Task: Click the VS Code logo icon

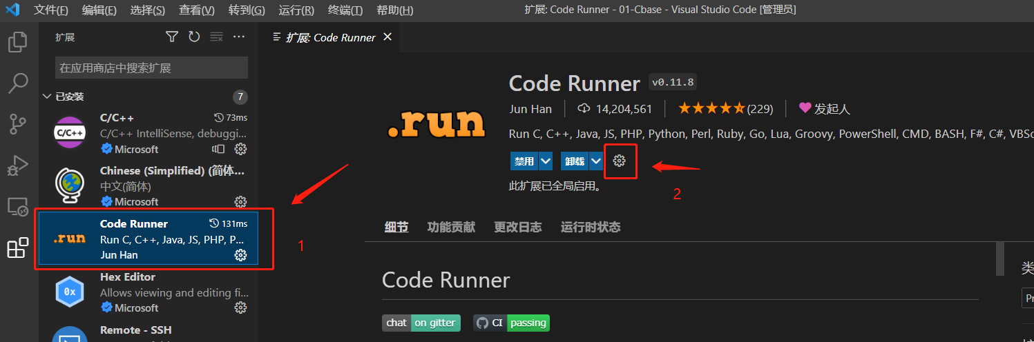Action: [x=12, y=10]
